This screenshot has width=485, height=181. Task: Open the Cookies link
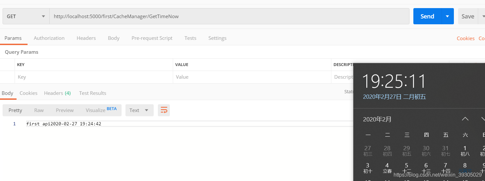coord(466,38)
